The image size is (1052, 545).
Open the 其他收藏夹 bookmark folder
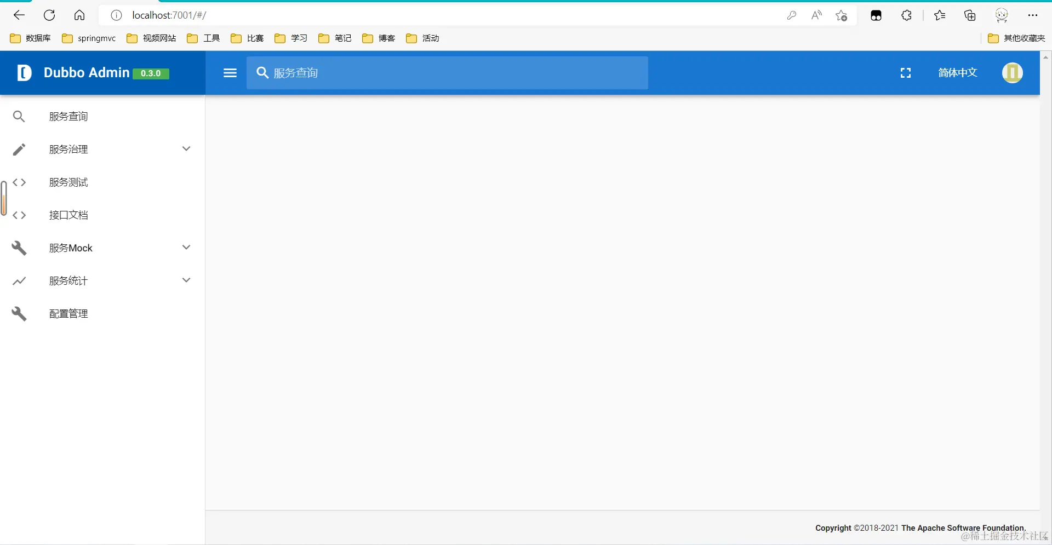(1016, 38)
